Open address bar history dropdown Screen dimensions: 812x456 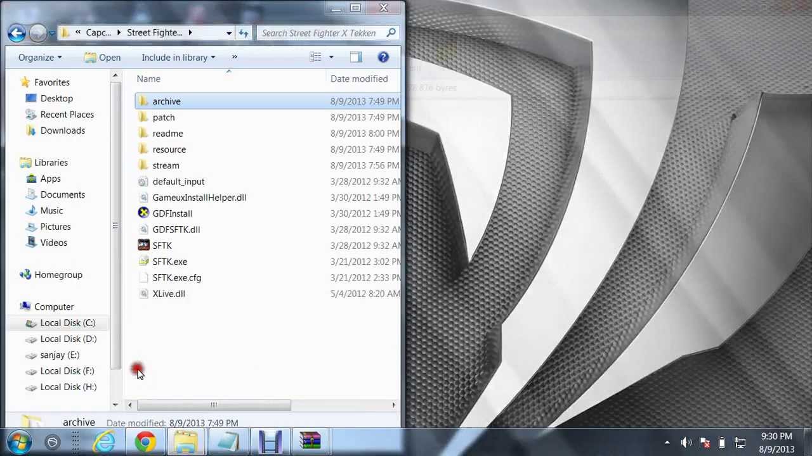(x=229, y=33)
